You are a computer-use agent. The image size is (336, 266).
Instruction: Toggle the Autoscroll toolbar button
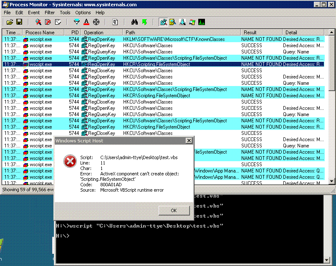pyautogui.click(x=48, y=22)
